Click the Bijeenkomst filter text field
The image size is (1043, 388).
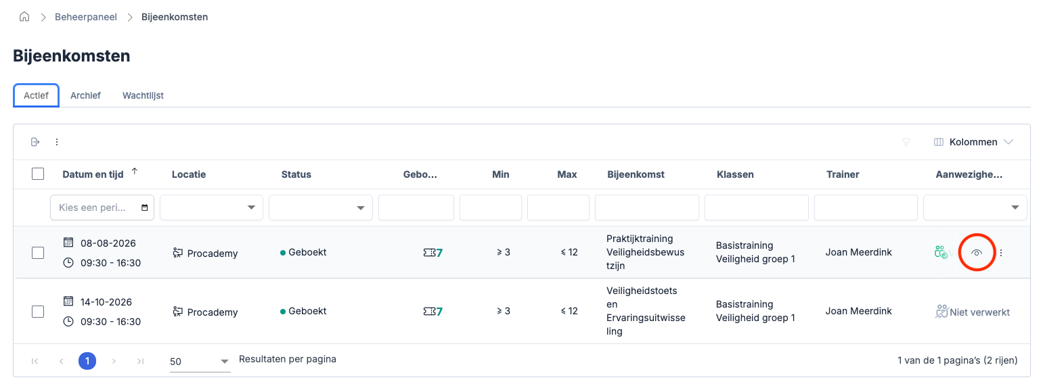pos(646,208)
